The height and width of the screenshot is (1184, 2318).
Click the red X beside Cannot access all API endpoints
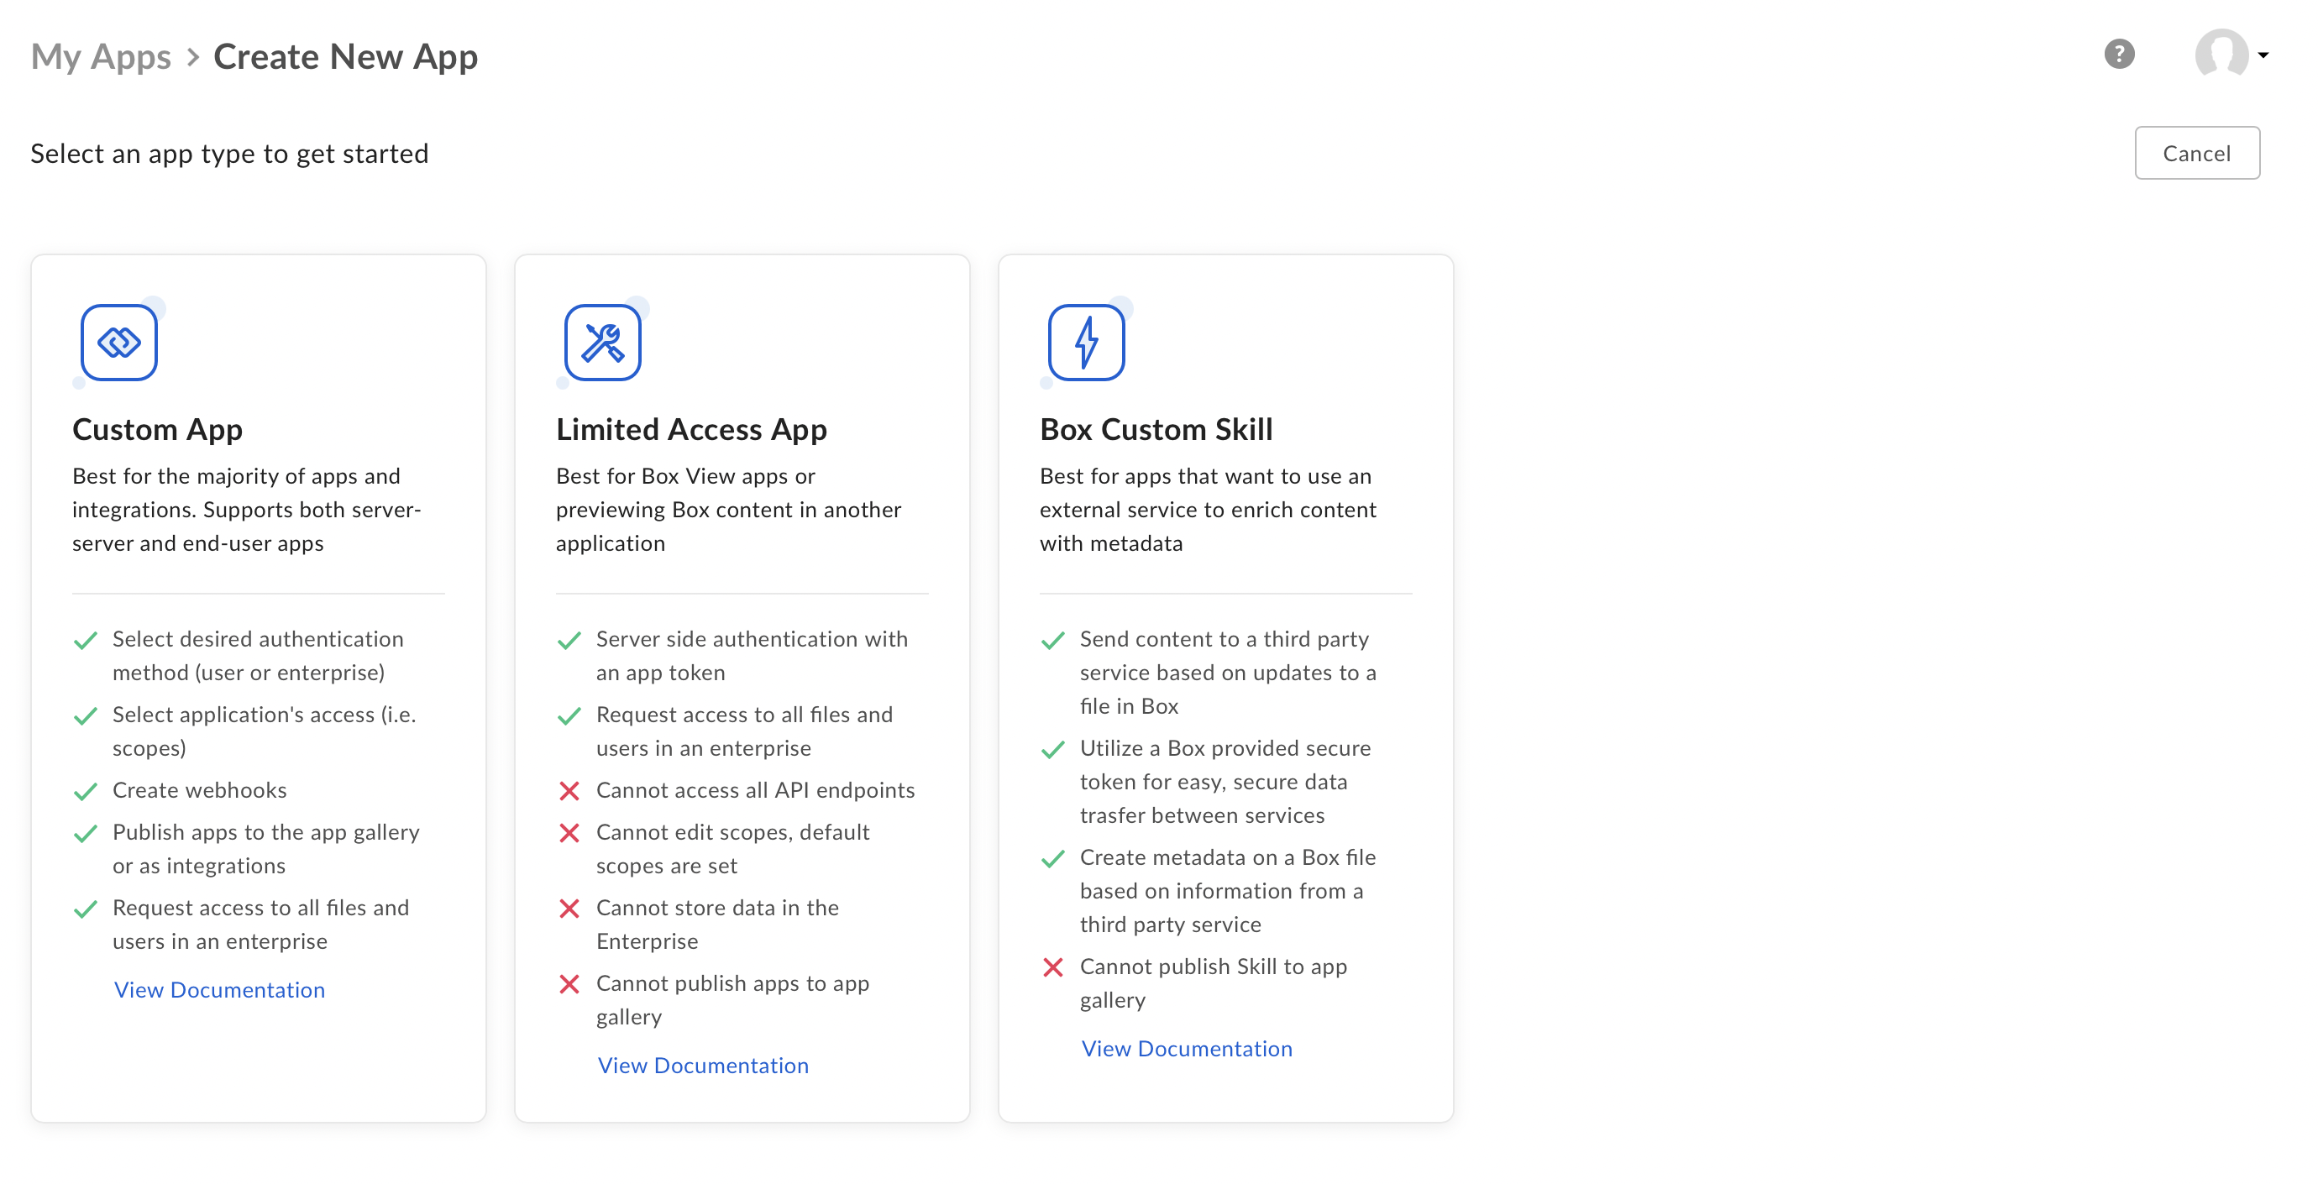569,791
